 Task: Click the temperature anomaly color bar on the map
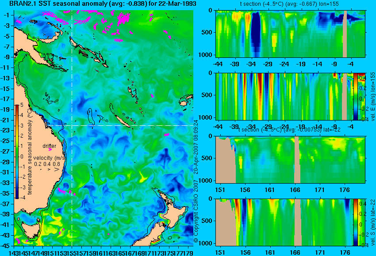[17, 152]
